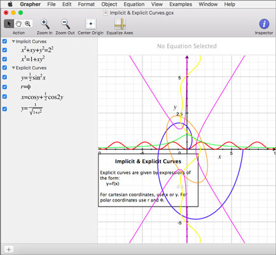Click the y axis label on graph
276x255 pixels.
[175, 107]
